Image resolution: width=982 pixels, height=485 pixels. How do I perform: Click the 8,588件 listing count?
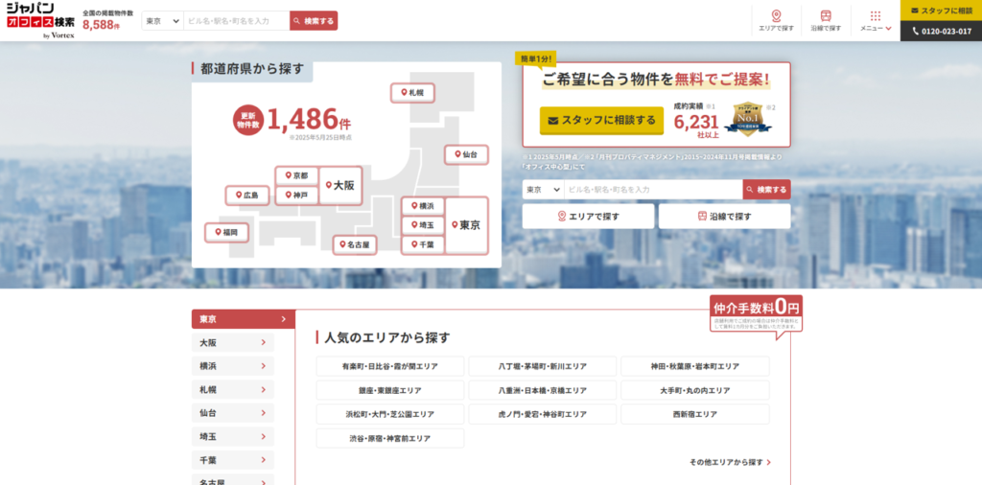coord(101,25)
